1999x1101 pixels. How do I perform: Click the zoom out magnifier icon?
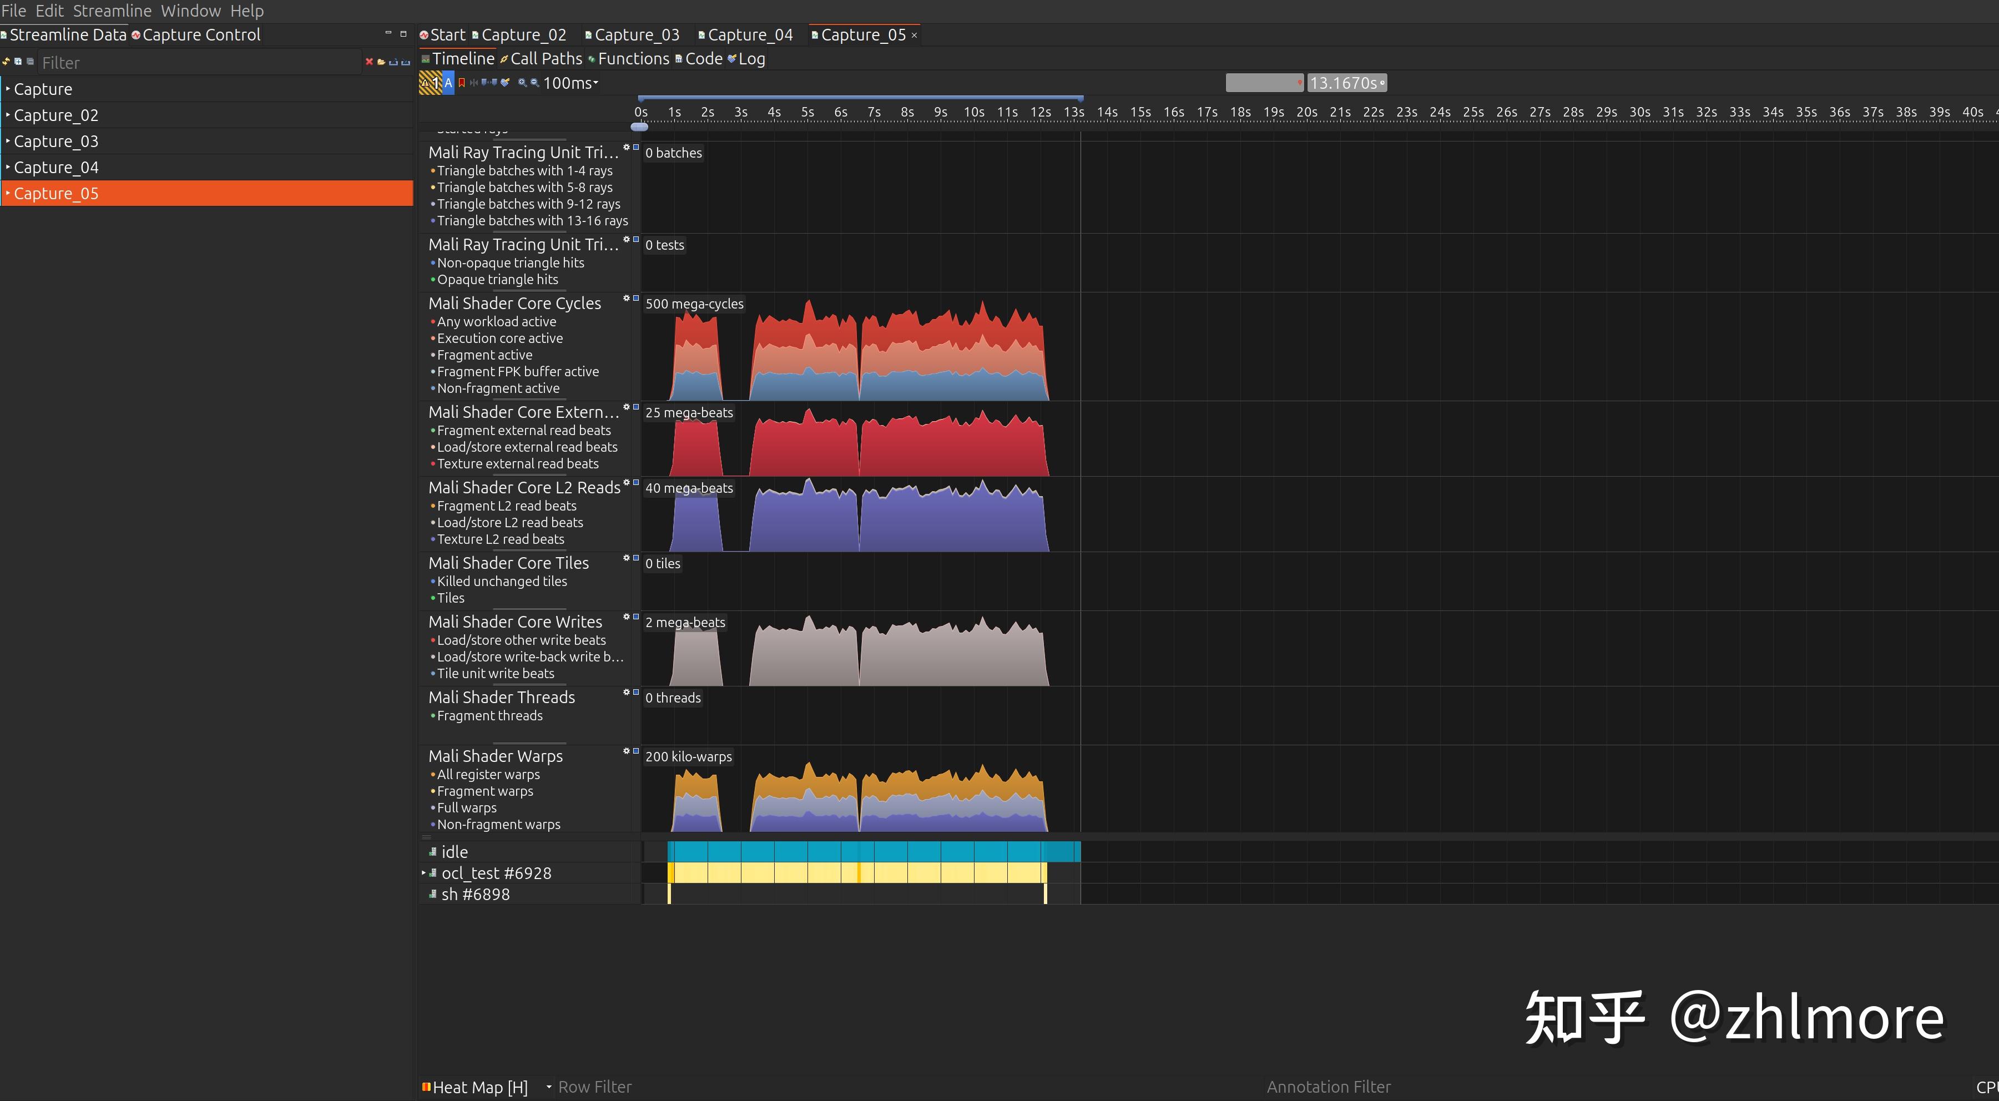[534, 83]
